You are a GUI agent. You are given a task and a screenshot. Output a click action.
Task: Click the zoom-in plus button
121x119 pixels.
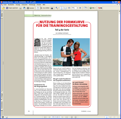(80, 8)
